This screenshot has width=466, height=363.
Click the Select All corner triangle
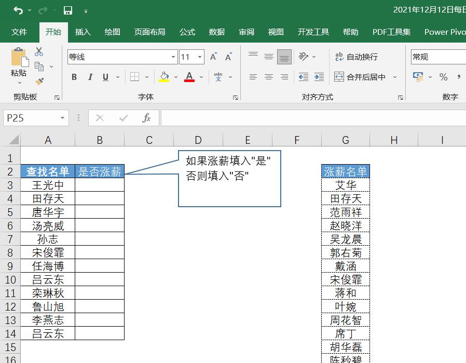(13, 139)
